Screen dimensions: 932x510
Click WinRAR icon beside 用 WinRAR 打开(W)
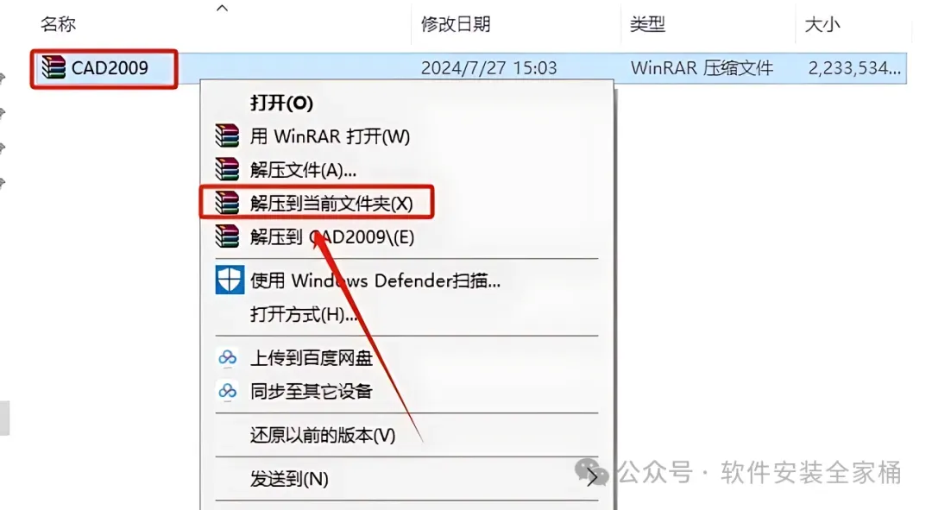(227, 136)
